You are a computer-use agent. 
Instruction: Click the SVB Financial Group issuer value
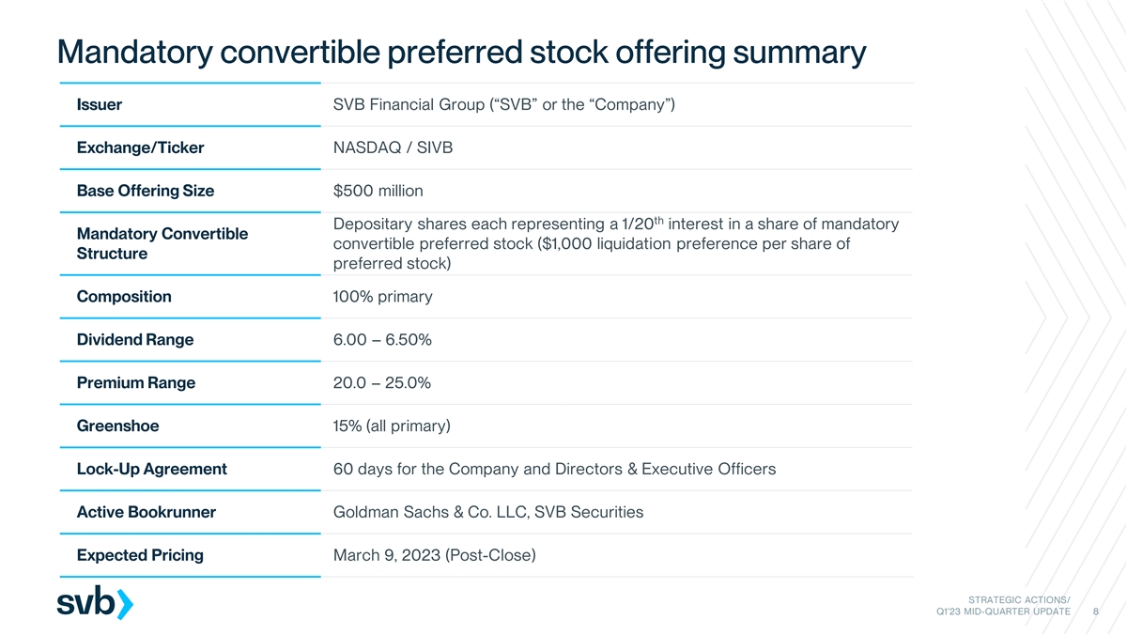pyautogui.click(x=504, y=105)
